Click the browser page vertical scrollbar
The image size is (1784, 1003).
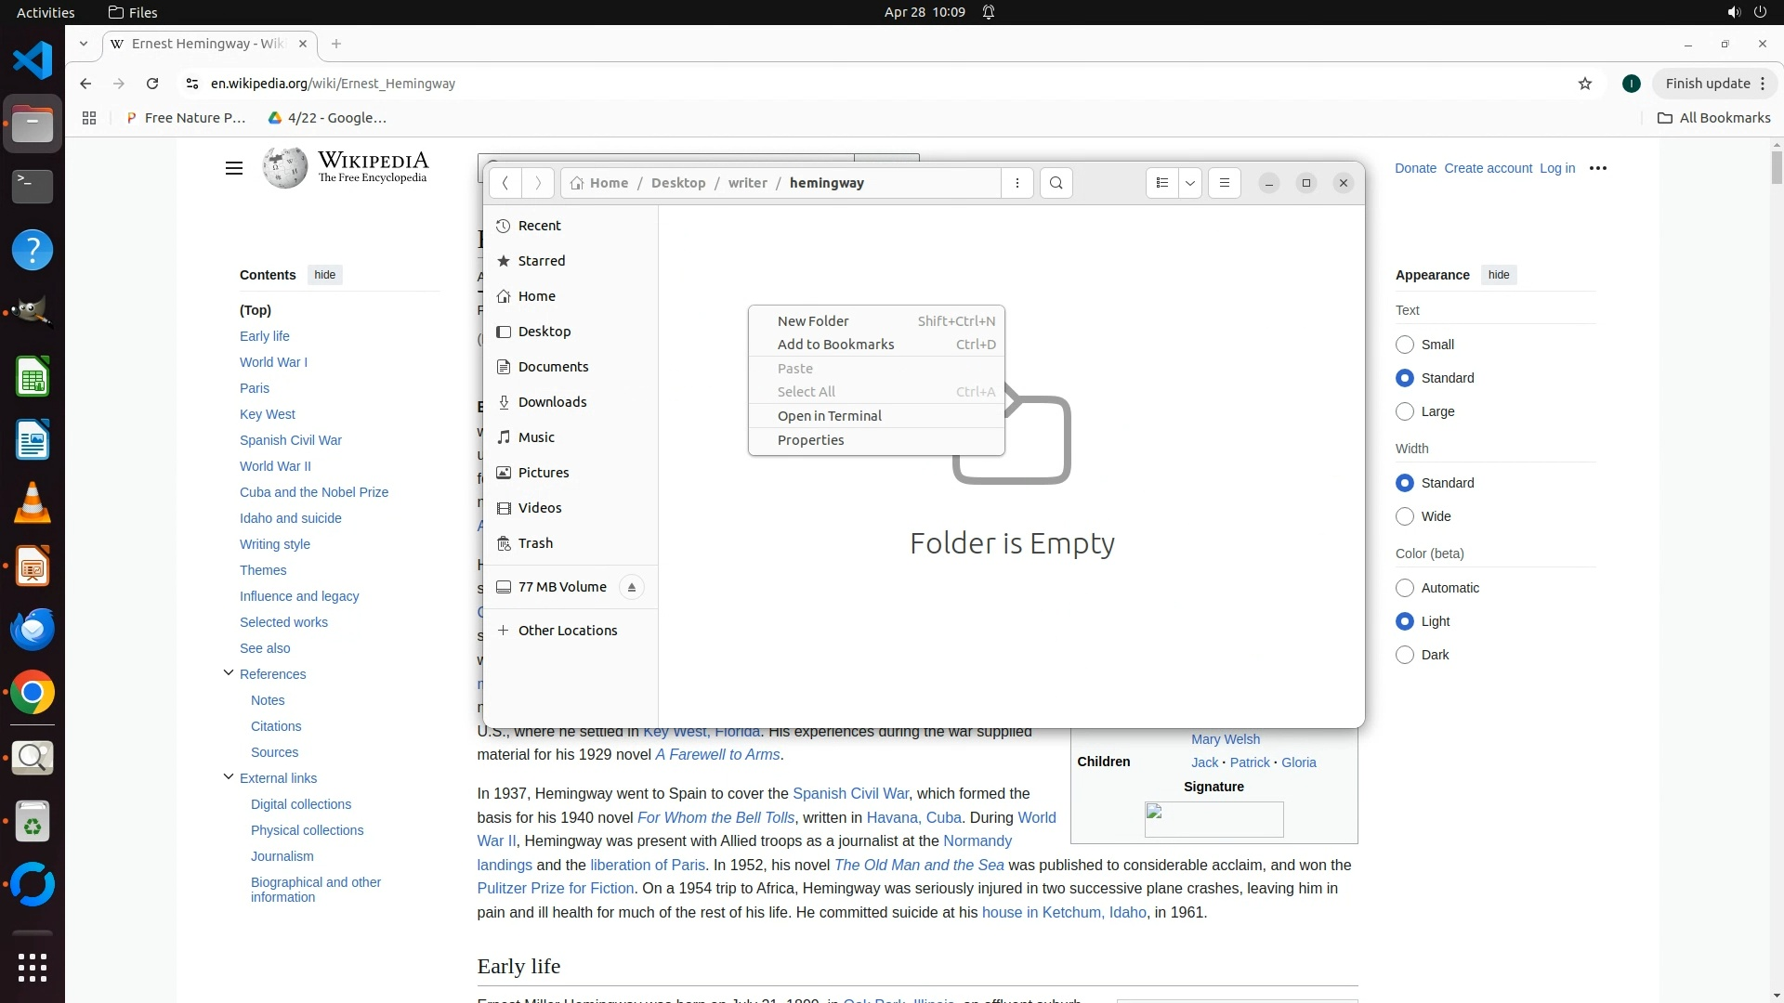tap(1777, 167)
